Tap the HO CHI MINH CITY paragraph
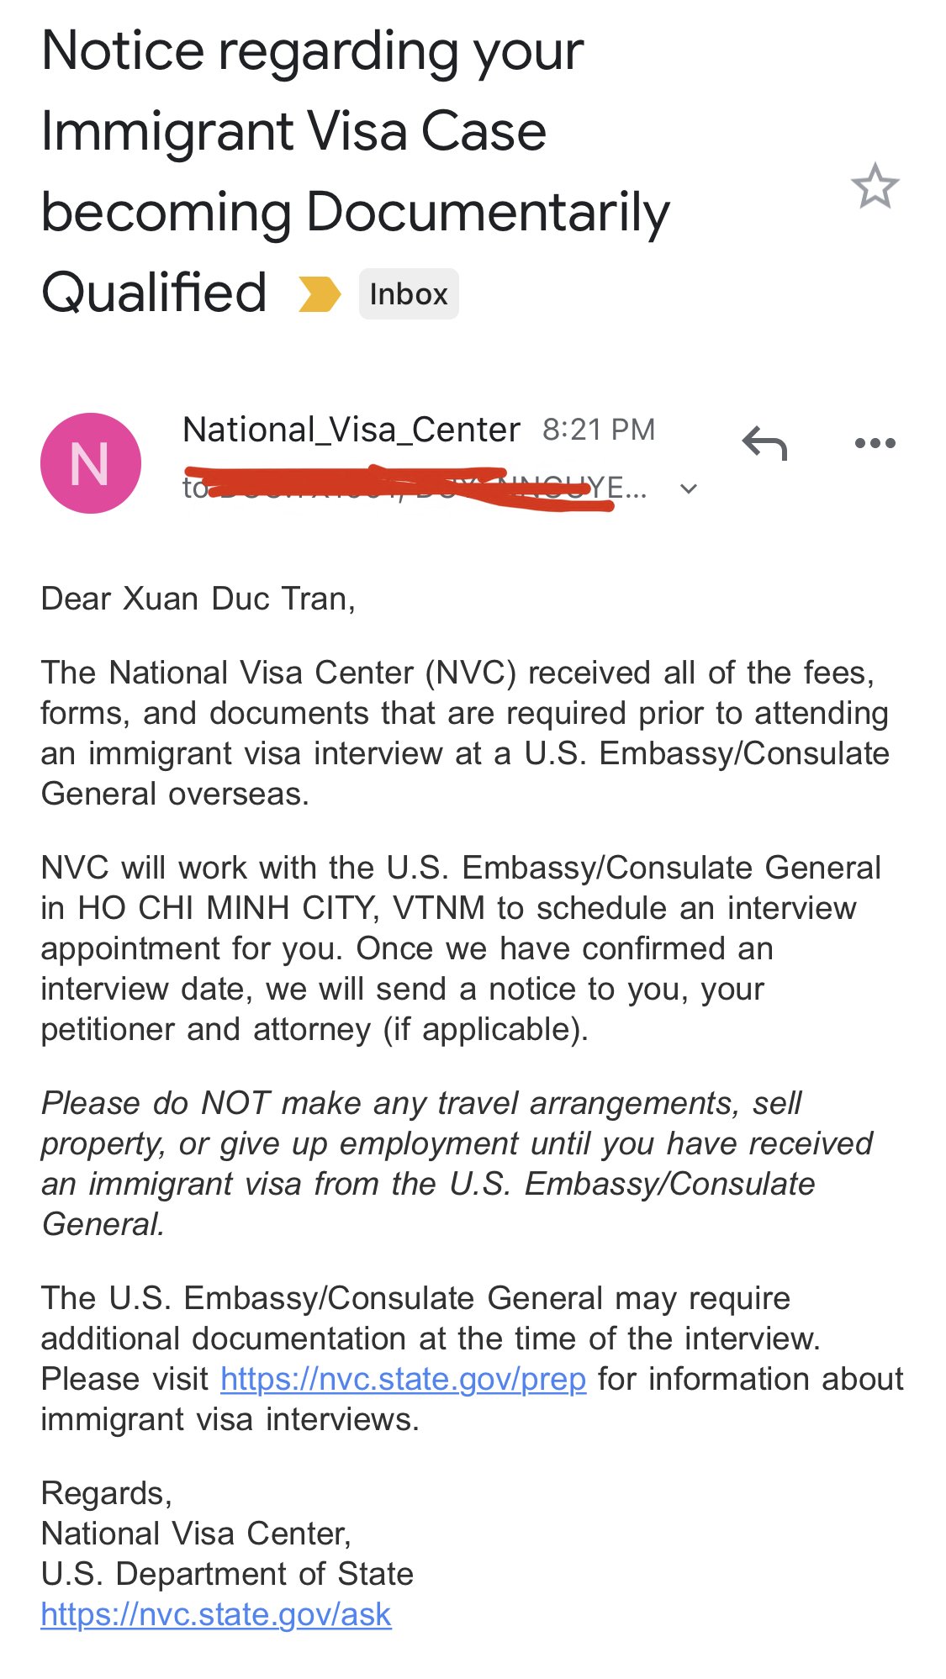Image resolution: width=946 pixels, height=1679 pixels. (461, 948)
